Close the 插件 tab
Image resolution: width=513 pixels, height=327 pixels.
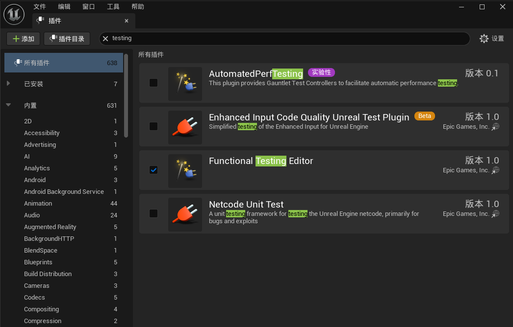click(127, 21)
